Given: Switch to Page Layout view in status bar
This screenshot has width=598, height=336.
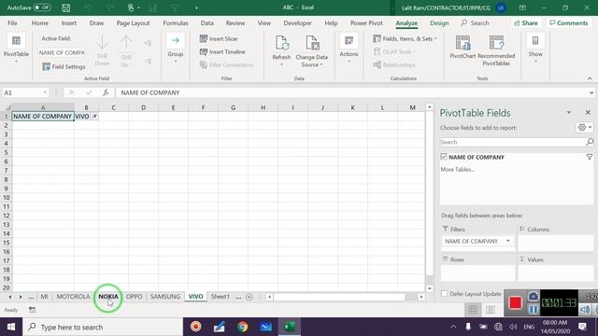Looking at the screenshot, I should click(491, 310).
